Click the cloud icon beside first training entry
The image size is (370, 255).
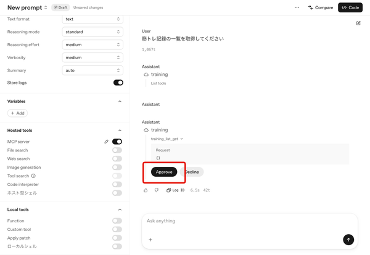click(x=146, y=75)
